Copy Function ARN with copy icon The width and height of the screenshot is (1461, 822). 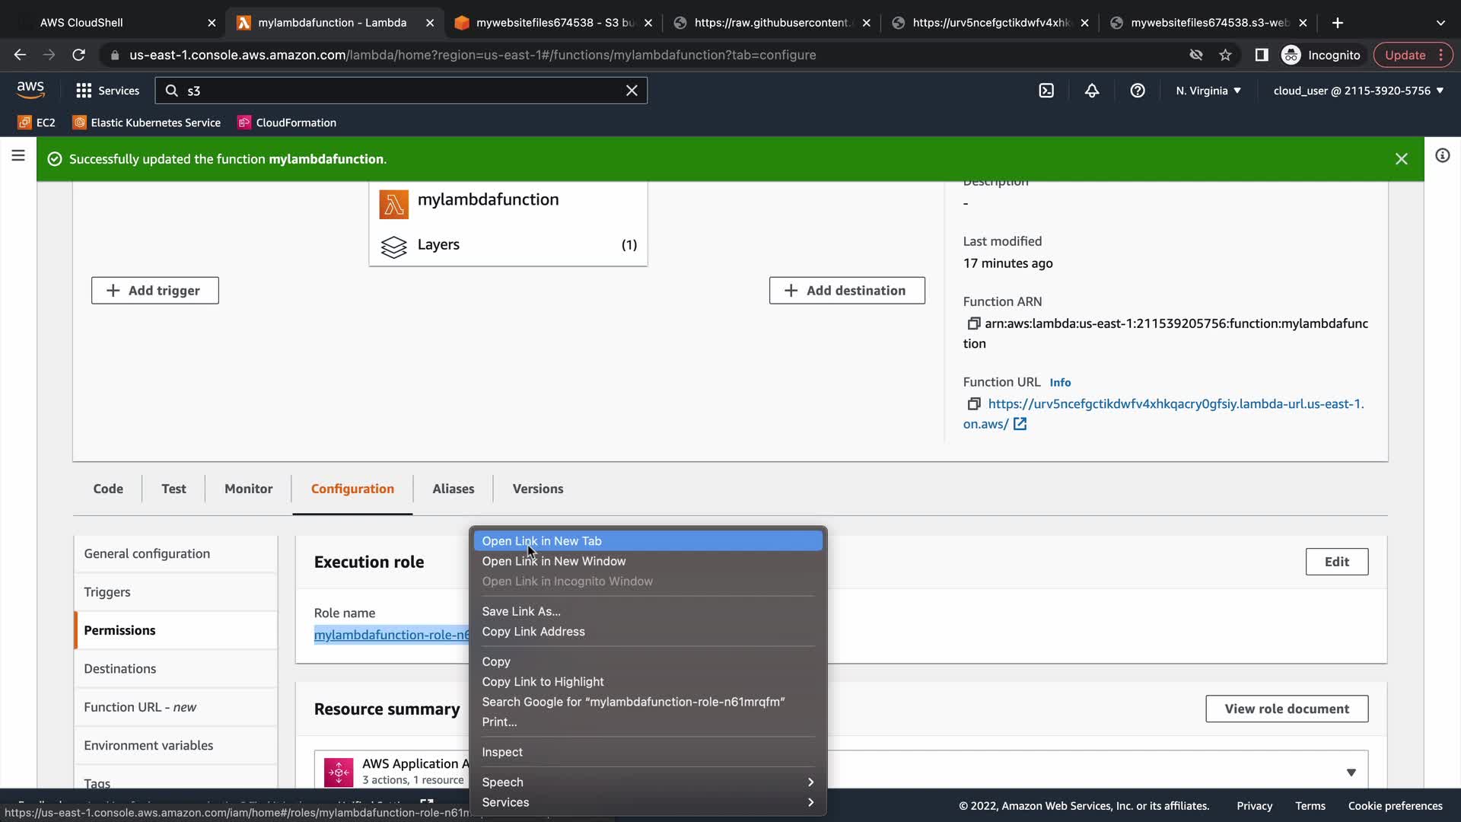[973, 323]
